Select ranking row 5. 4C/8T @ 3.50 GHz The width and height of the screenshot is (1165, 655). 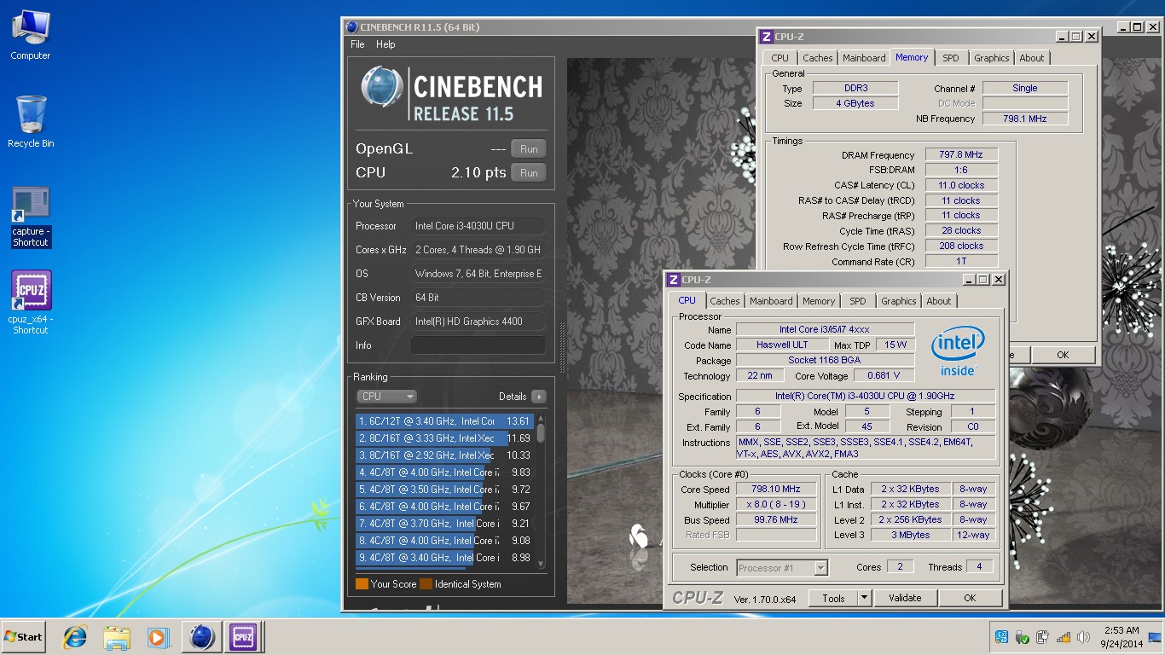click(x=443, y=490)
